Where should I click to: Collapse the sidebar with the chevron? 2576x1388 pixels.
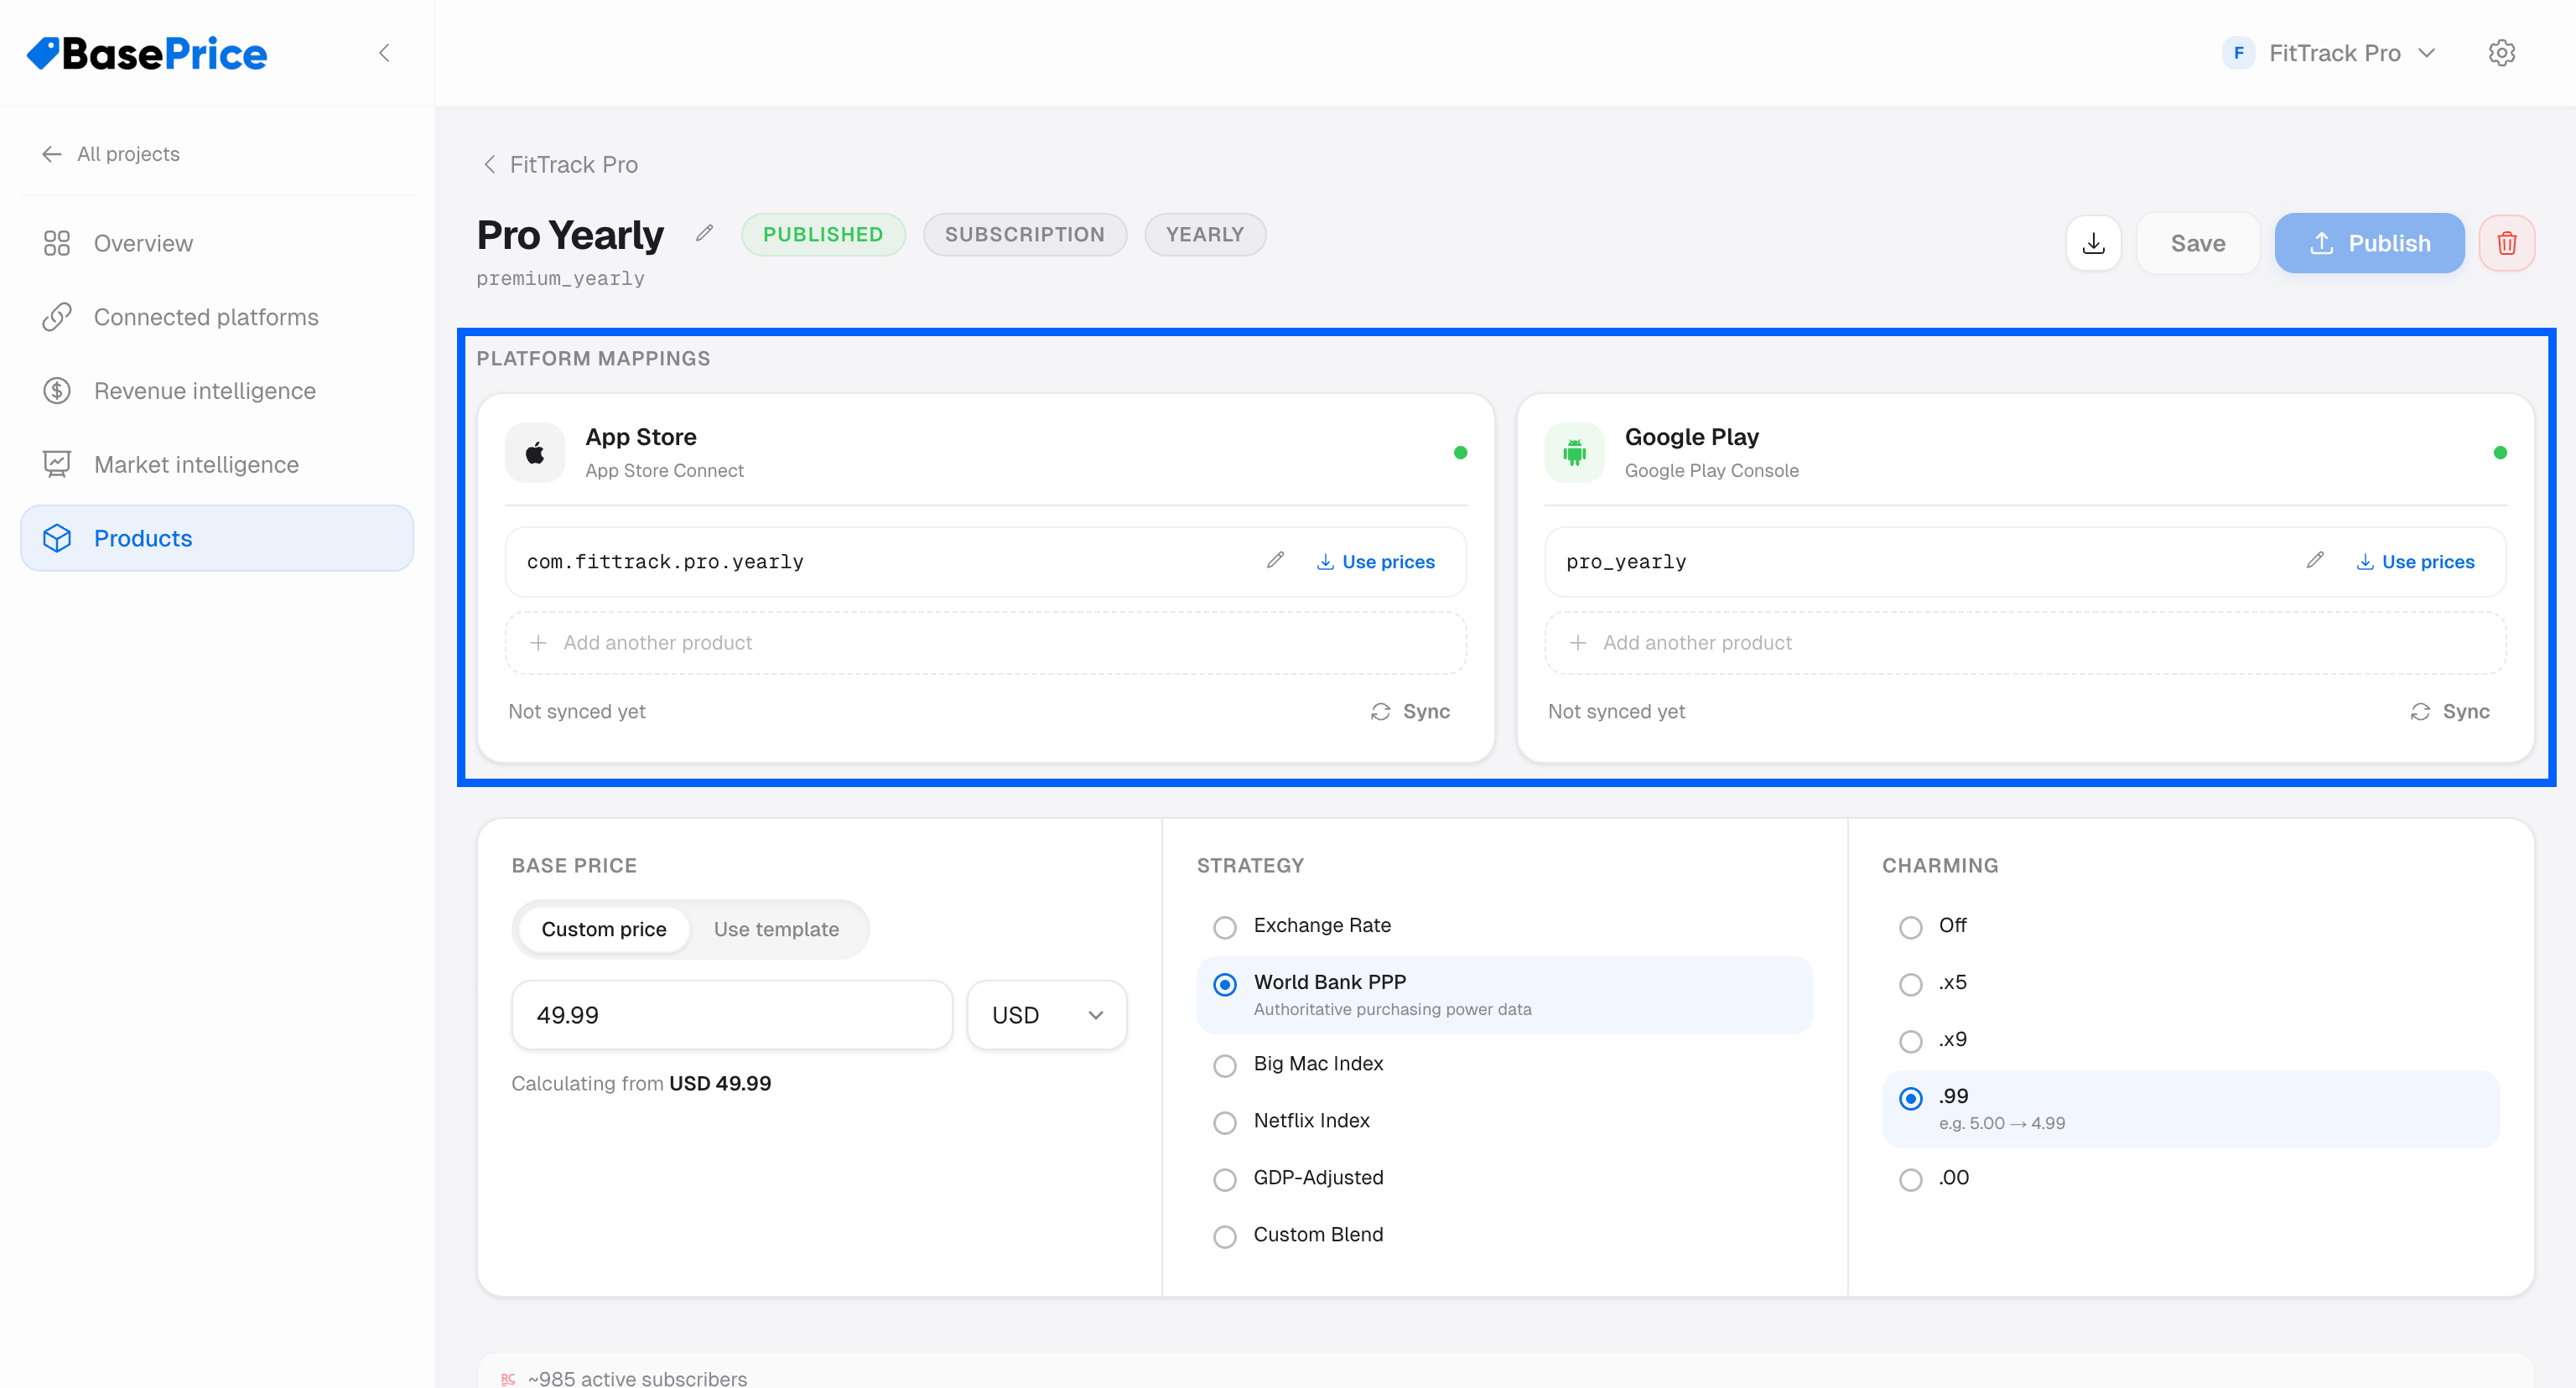click(x=384, y=53)
